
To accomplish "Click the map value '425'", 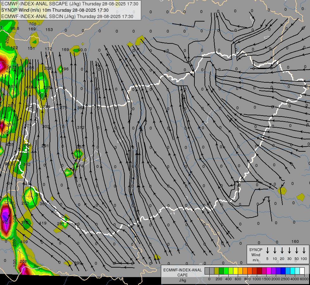I will [x=10, y=145].
